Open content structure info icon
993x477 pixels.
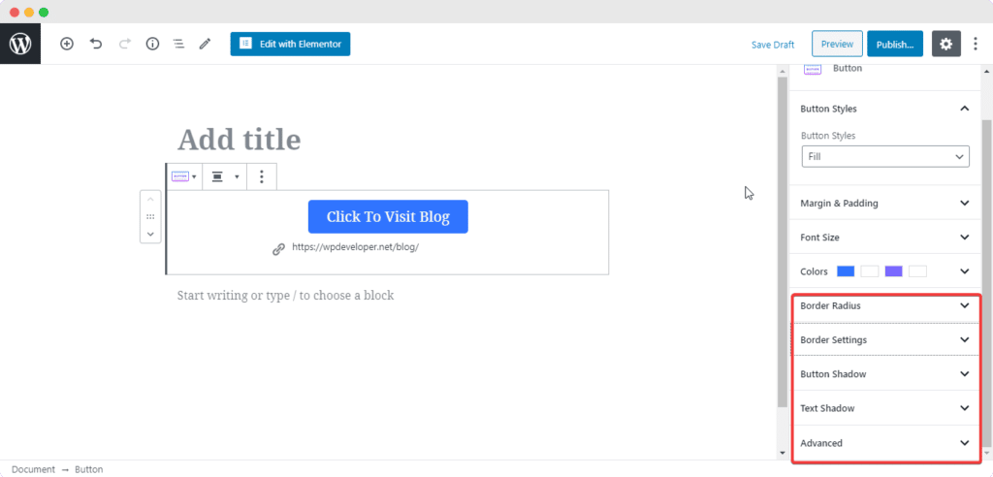(x=152, y=45)
